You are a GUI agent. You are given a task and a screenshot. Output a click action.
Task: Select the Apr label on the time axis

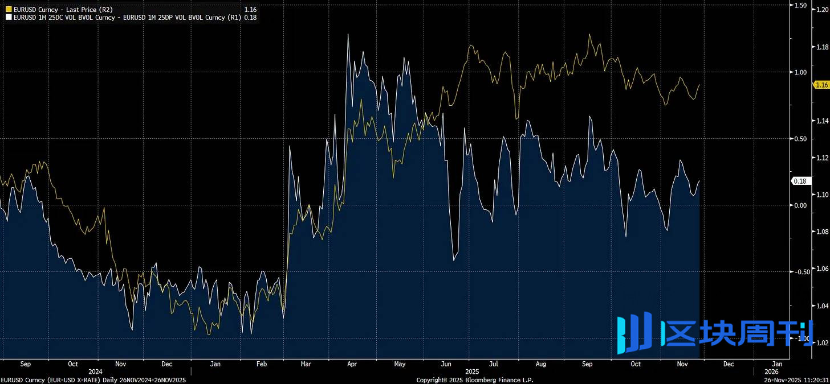click(353, 364)
